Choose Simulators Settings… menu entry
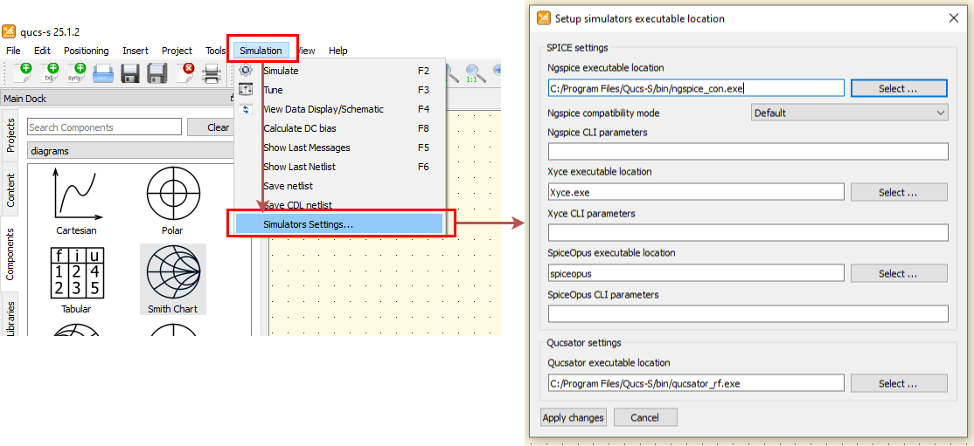This screenshot has height=446, width=974. pos(340,224)
